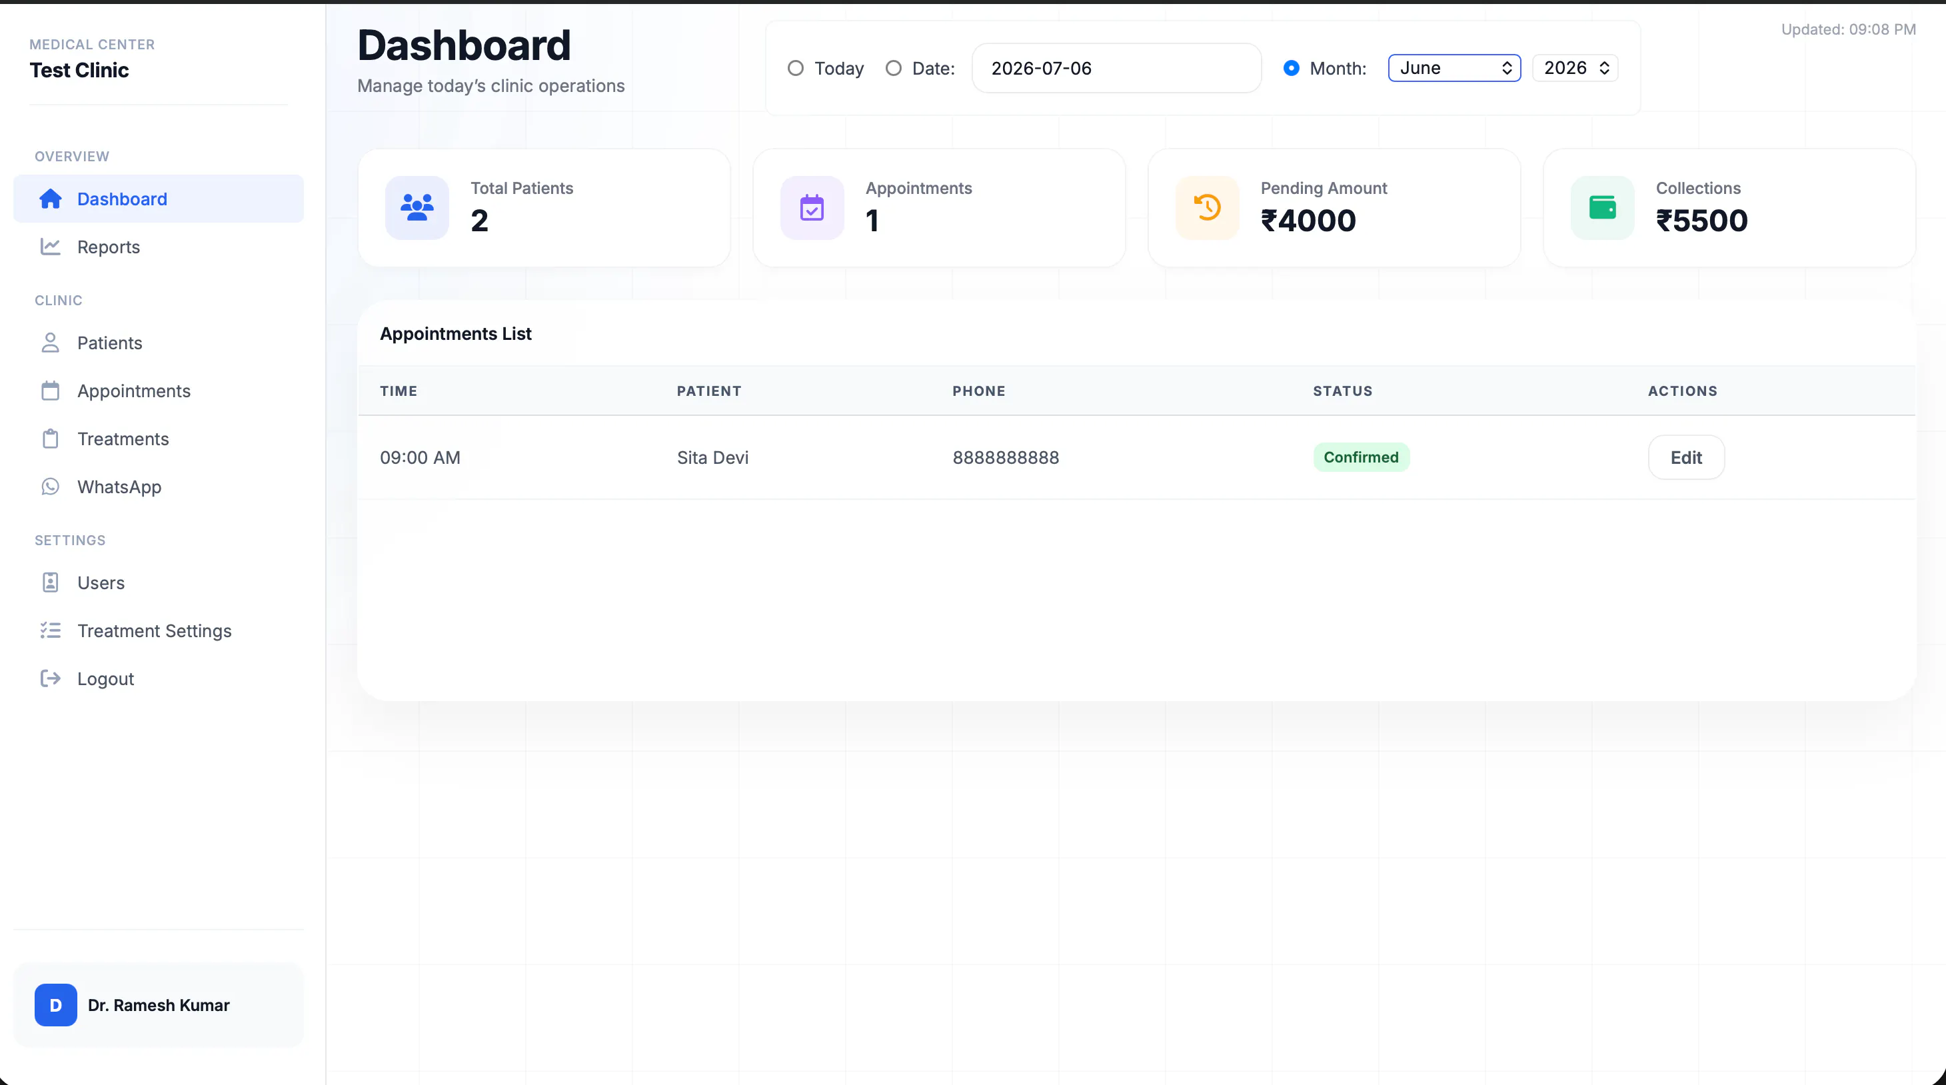Open the Treatments section
This screenshot has width=1946, height=1085.
point(159,439)
